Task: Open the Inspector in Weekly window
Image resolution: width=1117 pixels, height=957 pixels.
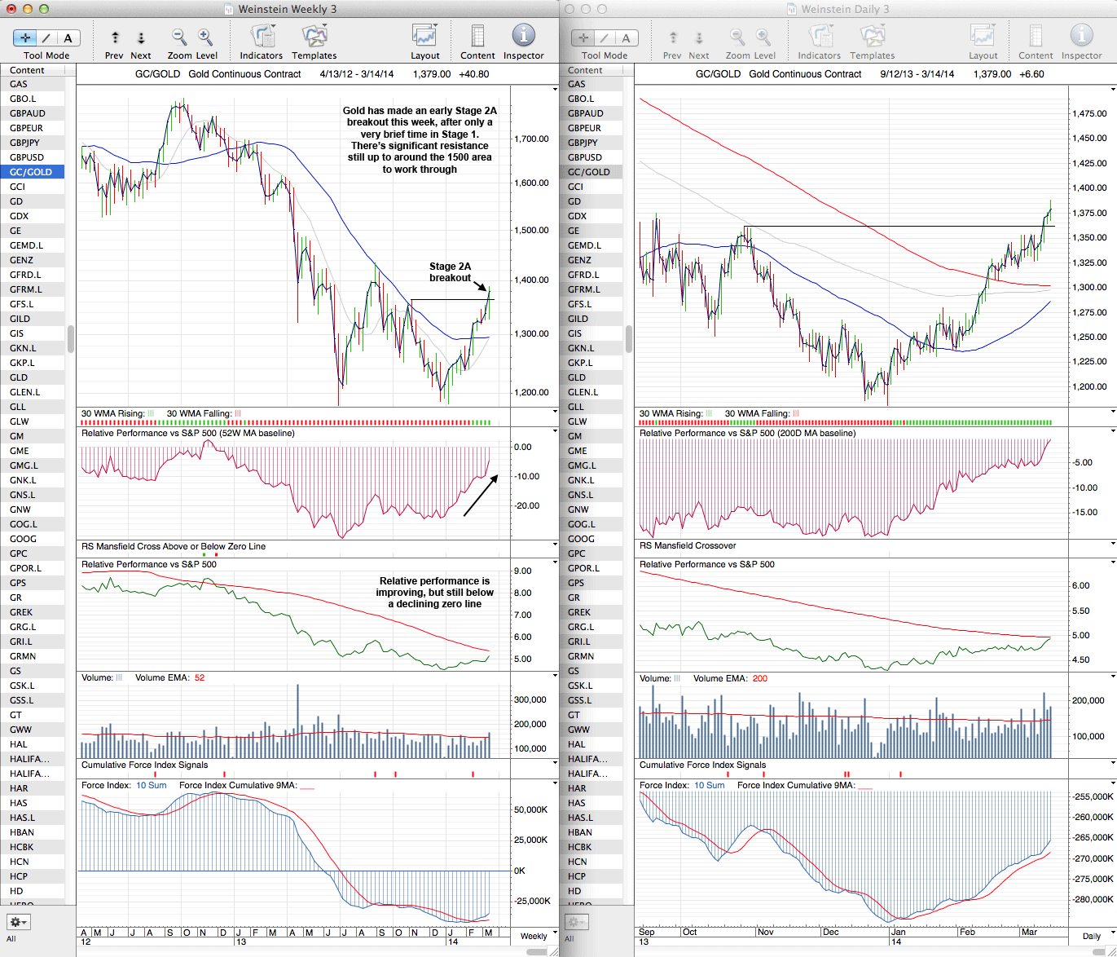Action: [523, 37]
